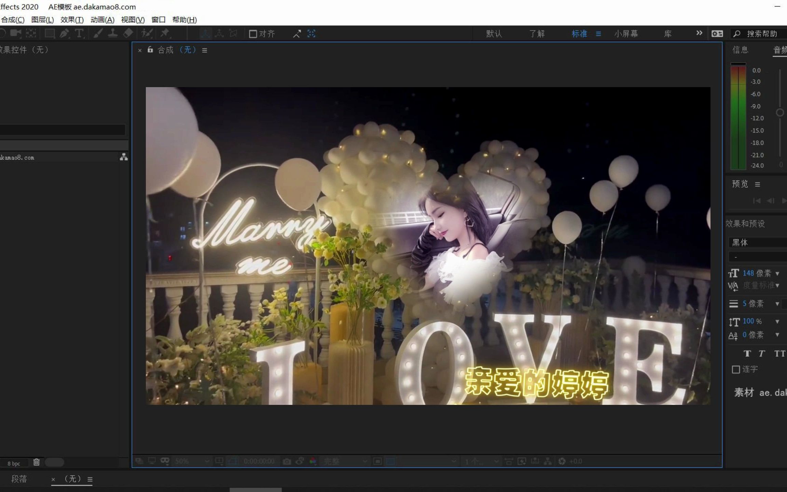Open the 5 像素 stroke width dropdown arrow
Image resolution: width=787 pixels, height=492 pixels.
point(777,304)
